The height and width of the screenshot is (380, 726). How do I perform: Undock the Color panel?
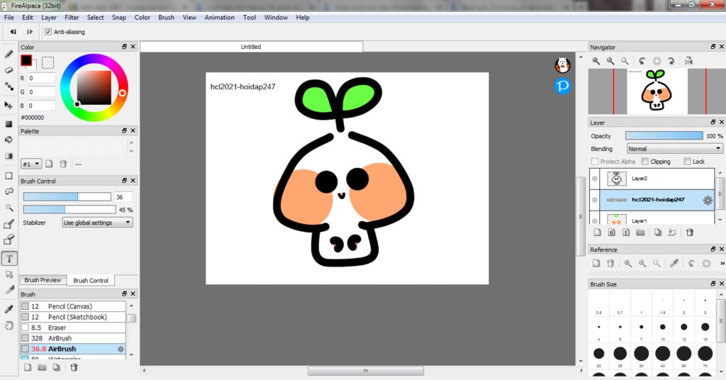[124, 47]
